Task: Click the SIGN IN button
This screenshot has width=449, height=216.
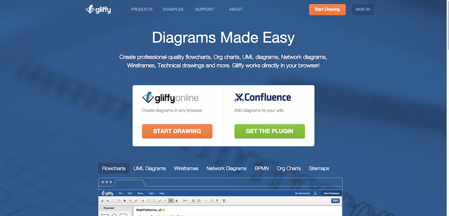Action: pos(363,10)
